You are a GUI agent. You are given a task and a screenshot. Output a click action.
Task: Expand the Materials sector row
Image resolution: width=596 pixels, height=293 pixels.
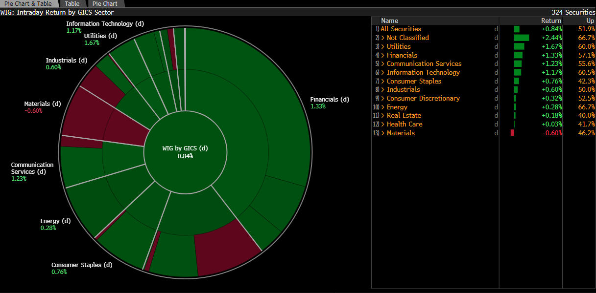click(400, 133)
